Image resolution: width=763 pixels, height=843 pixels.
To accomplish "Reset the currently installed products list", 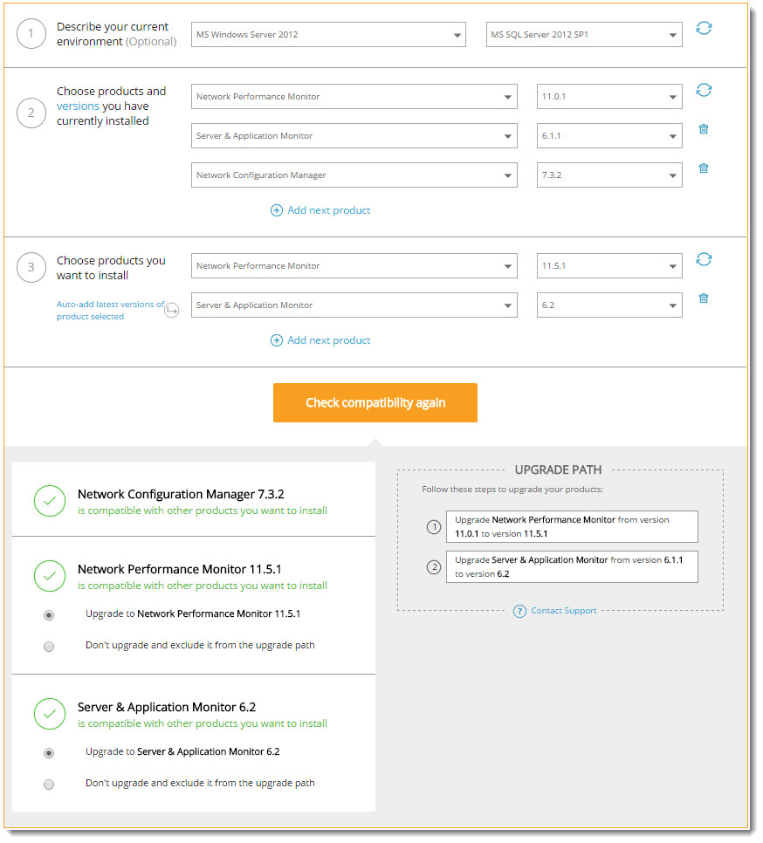I will tap(704, 90).
